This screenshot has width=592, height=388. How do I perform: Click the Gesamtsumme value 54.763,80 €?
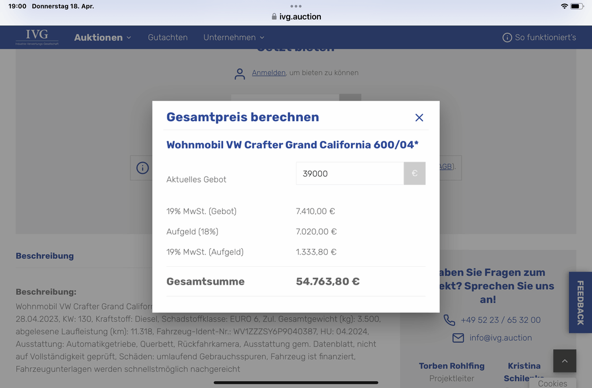tap(328, 282)
